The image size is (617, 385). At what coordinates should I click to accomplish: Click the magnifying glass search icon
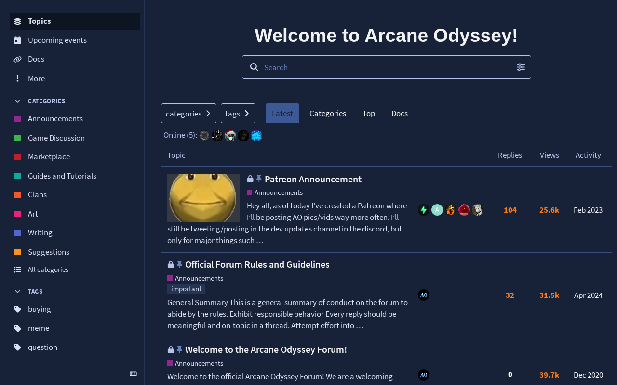pyautogui.click(x=254, y=67)
